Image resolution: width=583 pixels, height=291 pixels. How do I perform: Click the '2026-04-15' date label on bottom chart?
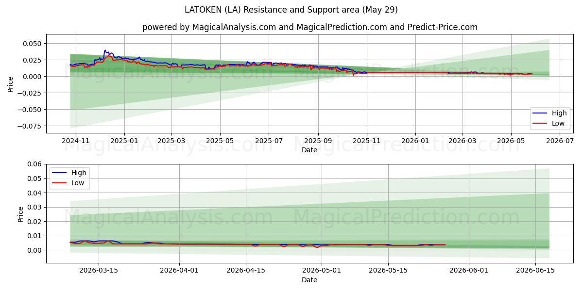246,271
